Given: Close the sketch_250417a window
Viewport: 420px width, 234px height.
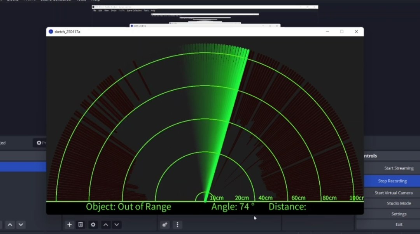Looking at the screenshot, I should (x=356, y=31).
